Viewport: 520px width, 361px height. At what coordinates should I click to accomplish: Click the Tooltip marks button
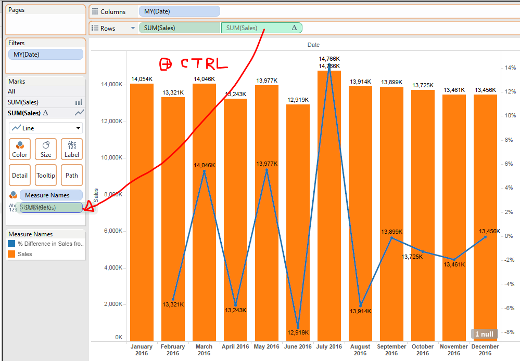coord(46,175)
